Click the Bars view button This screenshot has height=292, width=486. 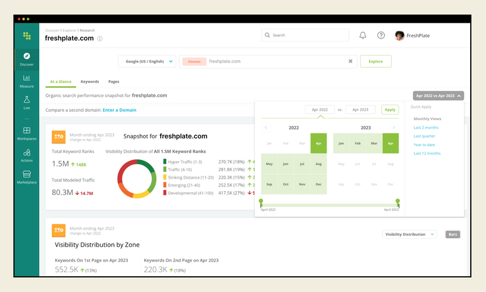pyautogui.click(x=453, y=234)
